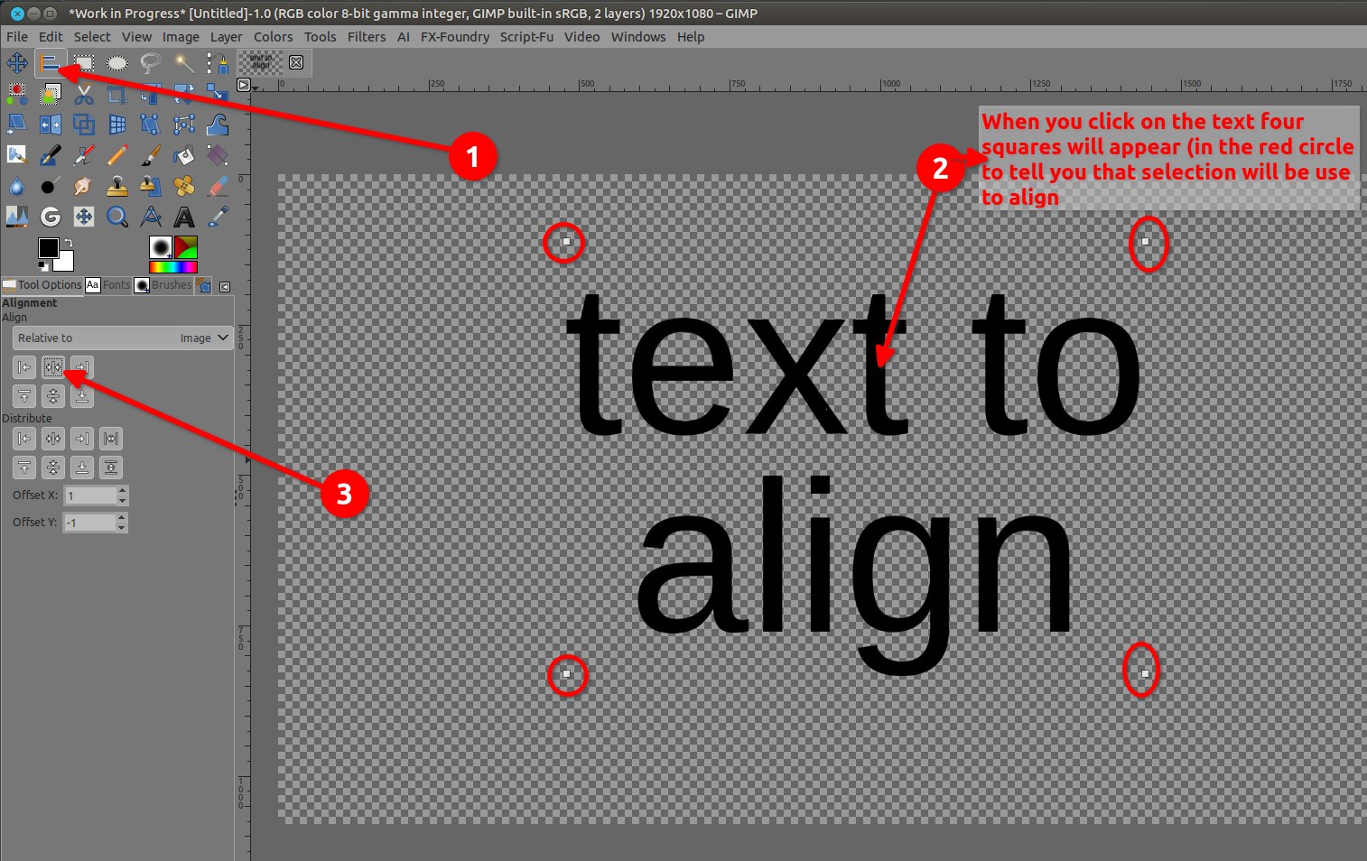This screenshot has height=861, width=1367.
Task: Select the Cage Transform tool
Action: 184,125
